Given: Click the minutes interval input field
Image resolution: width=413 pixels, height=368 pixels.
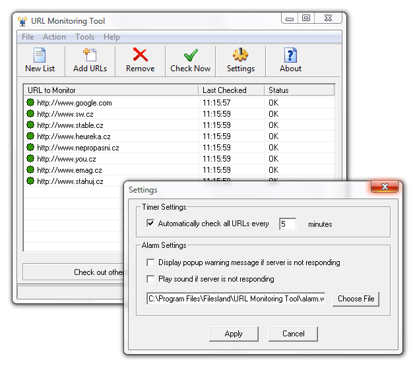Looking at the screenshot, I should click(288, 224).
